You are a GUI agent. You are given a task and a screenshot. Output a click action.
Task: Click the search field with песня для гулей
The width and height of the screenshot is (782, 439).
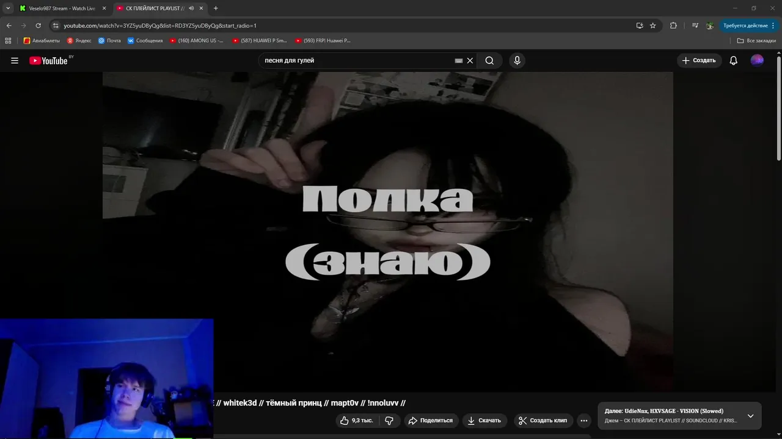(x=357, y=60)
